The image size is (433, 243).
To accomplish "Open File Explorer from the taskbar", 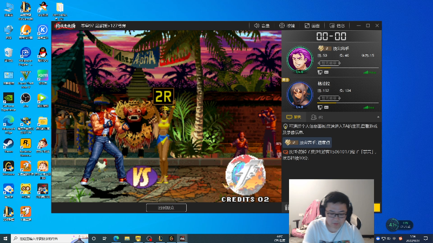I will click(x=127, y=238).
